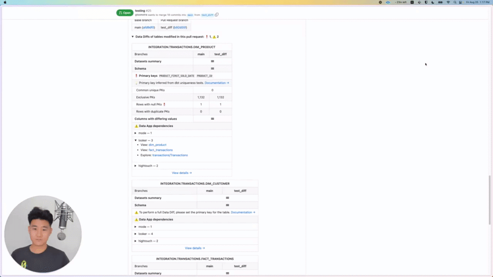This screenshot has width=493, height=277.
Task: Expand hightouch — 2 under DIM_CUSTOMER
Action: click(135, 241)
